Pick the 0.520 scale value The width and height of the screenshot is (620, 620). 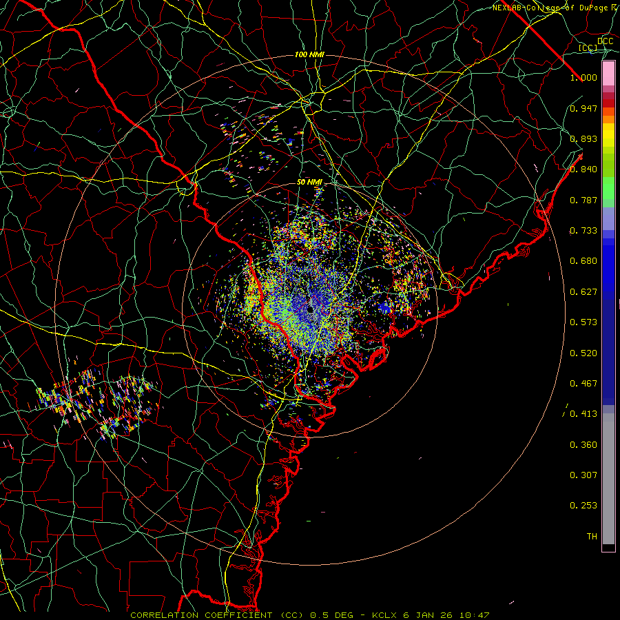coord(583,353)
